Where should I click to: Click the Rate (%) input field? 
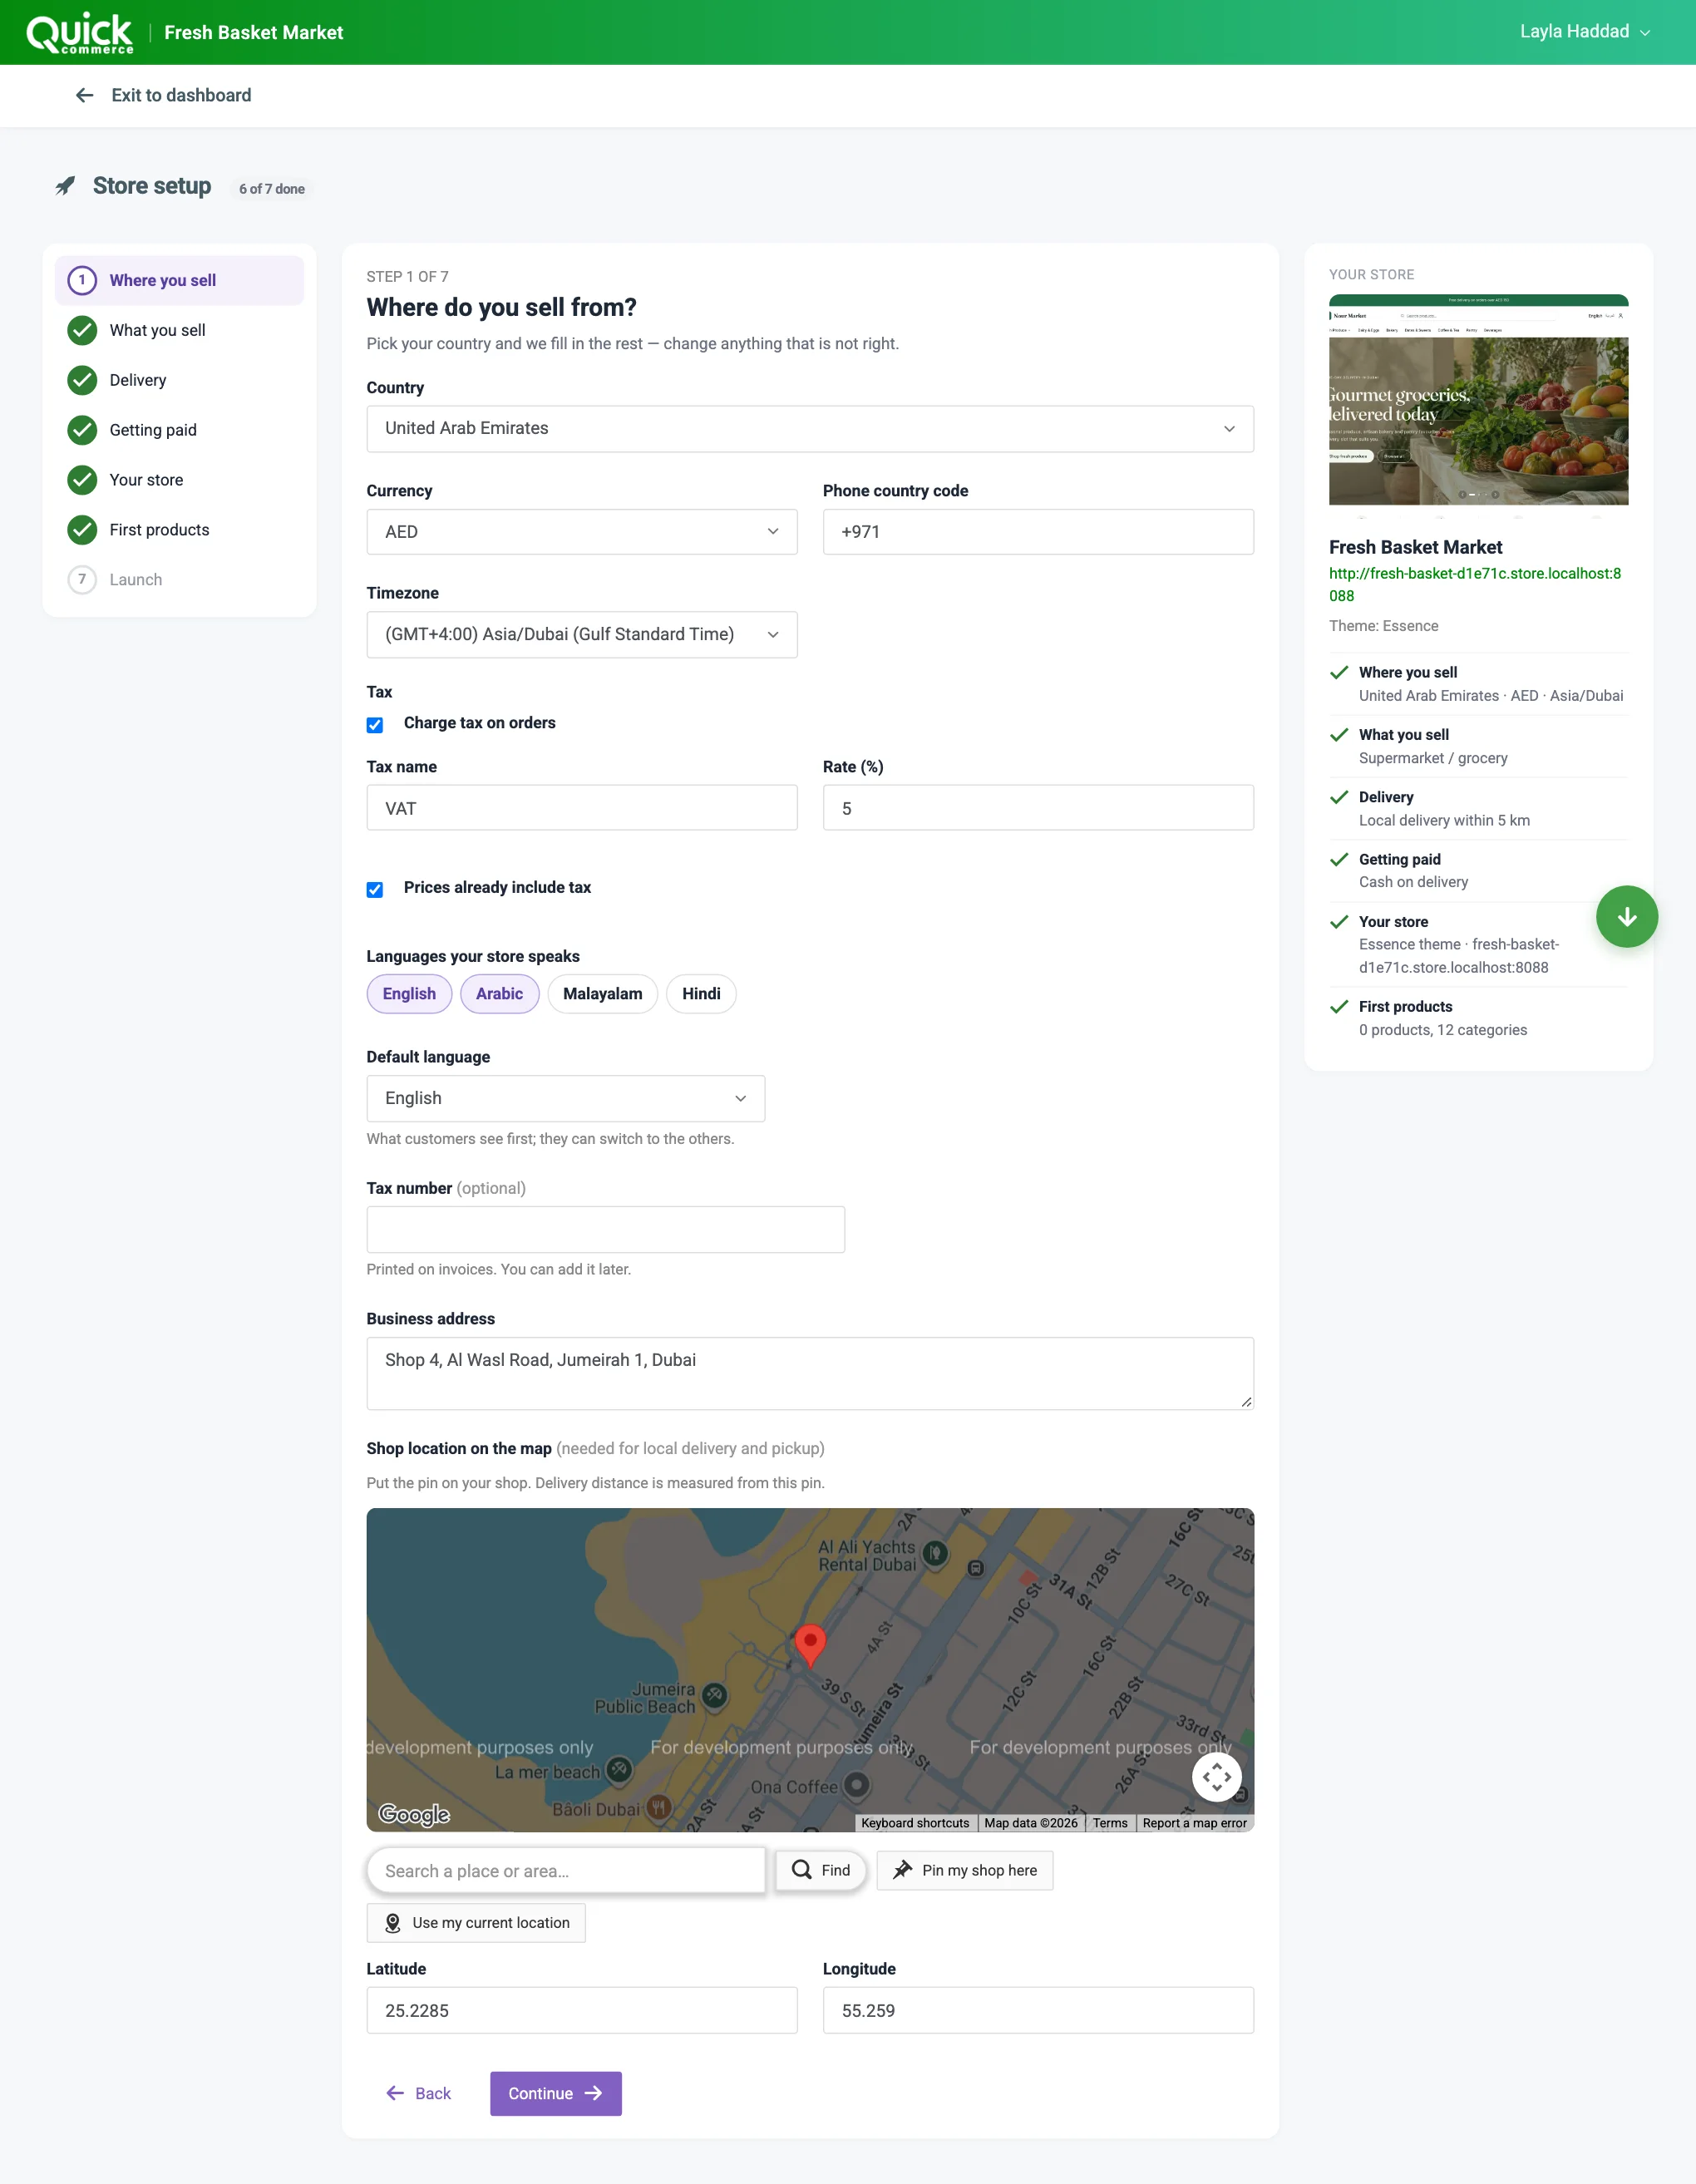[x=1038, y=808]
